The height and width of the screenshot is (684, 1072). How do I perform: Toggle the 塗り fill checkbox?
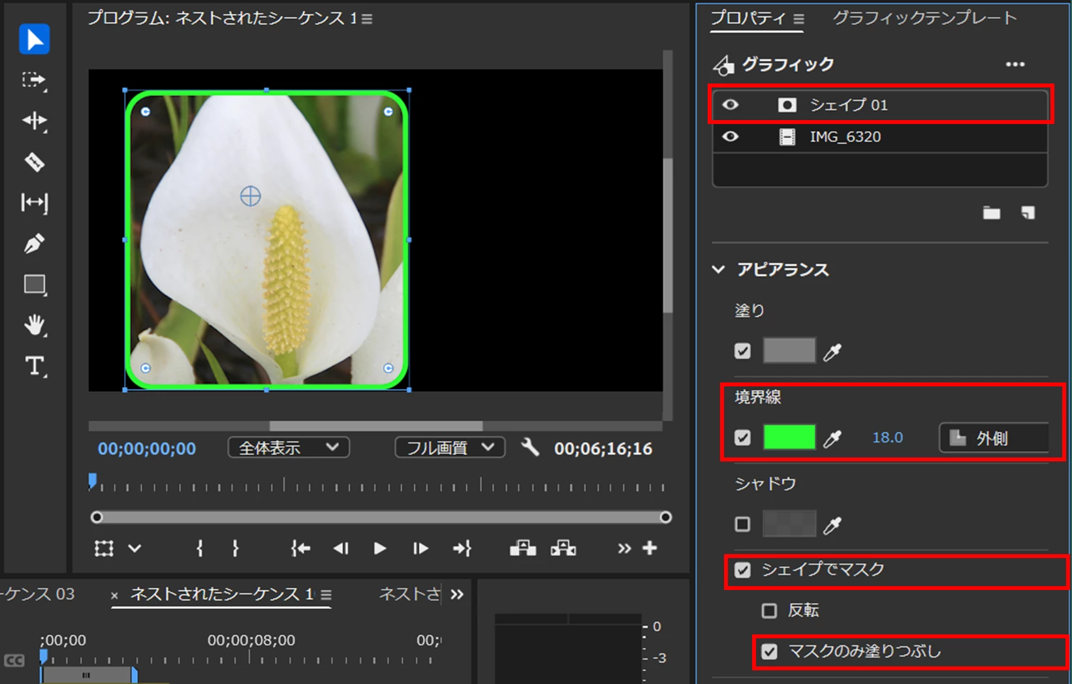click(742, 351)
